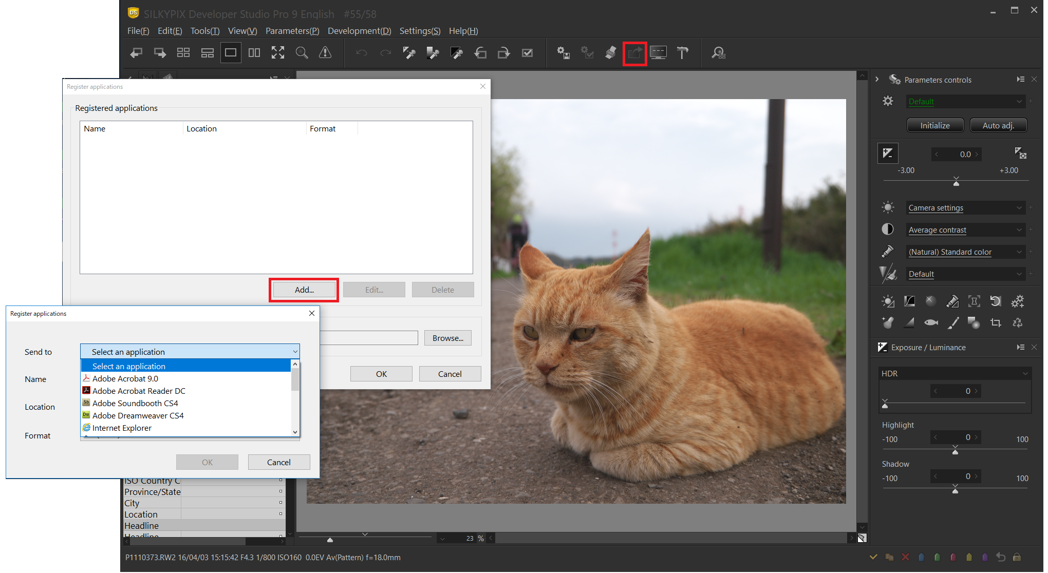Click the Add button to register application
Viewport: 1048px width, 573px height.
pyautogui.click(x=304, y=289)
